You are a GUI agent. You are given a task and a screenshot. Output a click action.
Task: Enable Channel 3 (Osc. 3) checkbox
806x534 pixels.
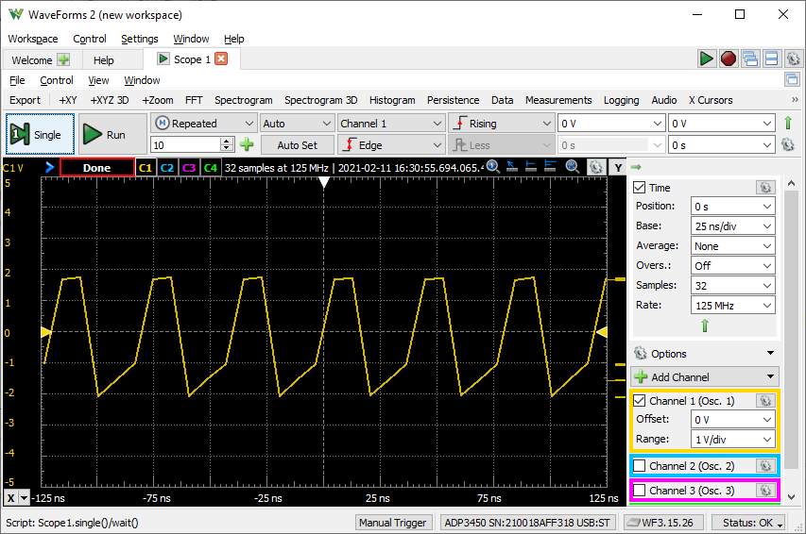(x=639, y=491)
